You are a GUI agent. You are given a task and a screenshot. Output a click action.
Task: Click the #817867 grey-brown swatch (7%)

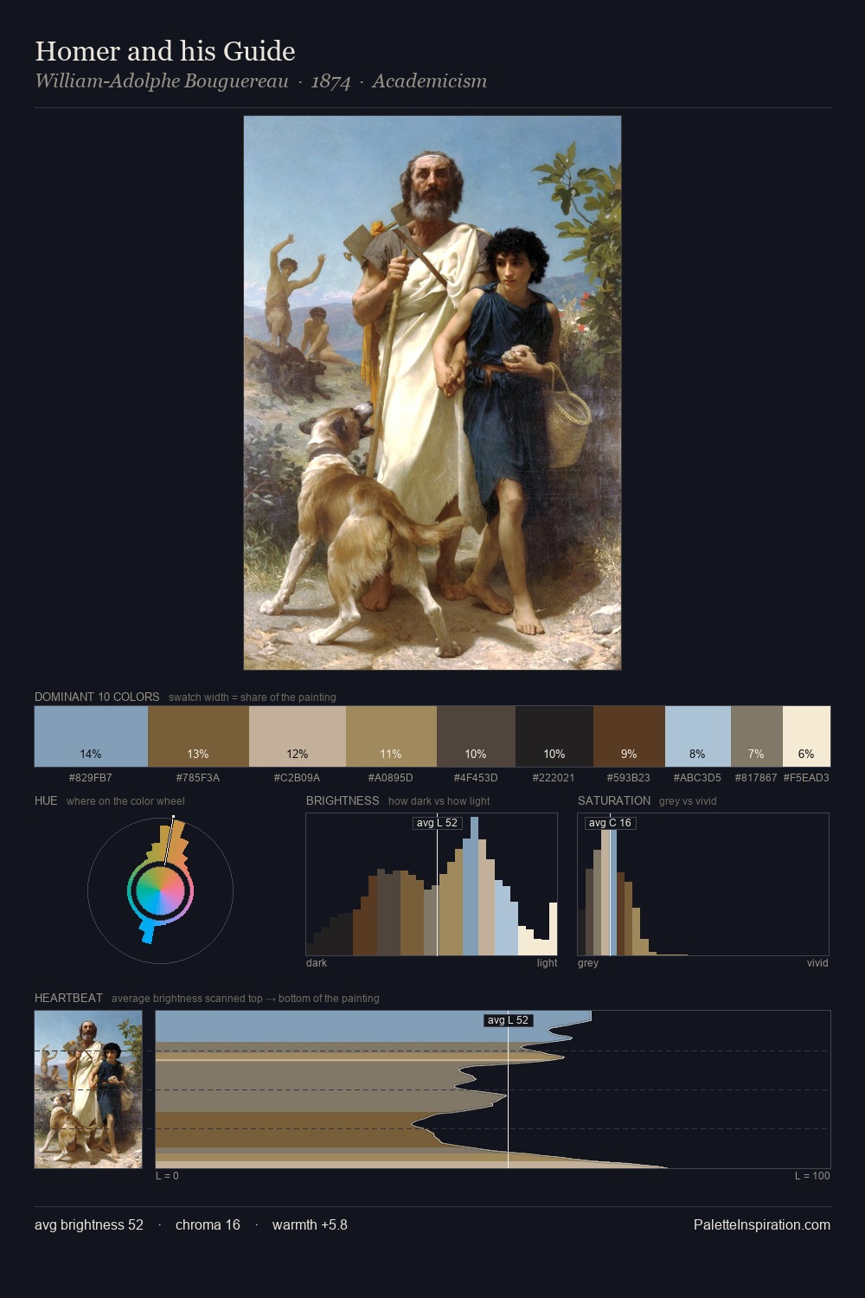coord(757,736)
